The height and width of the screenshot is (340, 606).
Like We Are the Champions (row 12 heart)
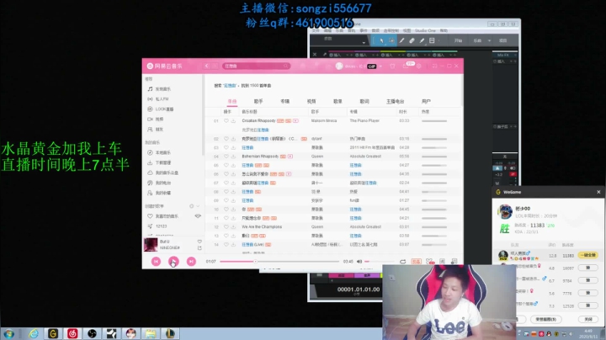(x=226, y=226)
